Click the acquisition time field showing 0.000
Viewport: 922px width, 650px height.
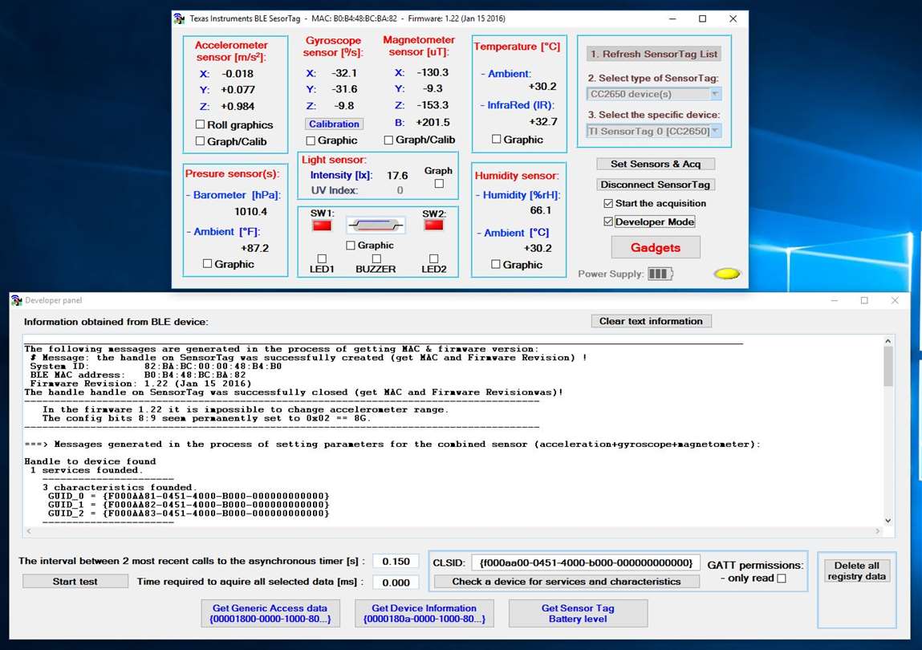pyautogui.click(x=396, y=583)
